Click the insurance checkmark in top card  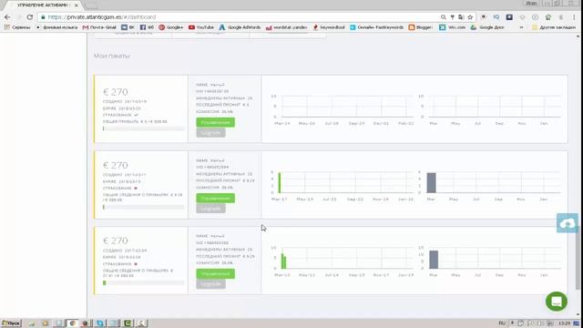tap(136, 115)
